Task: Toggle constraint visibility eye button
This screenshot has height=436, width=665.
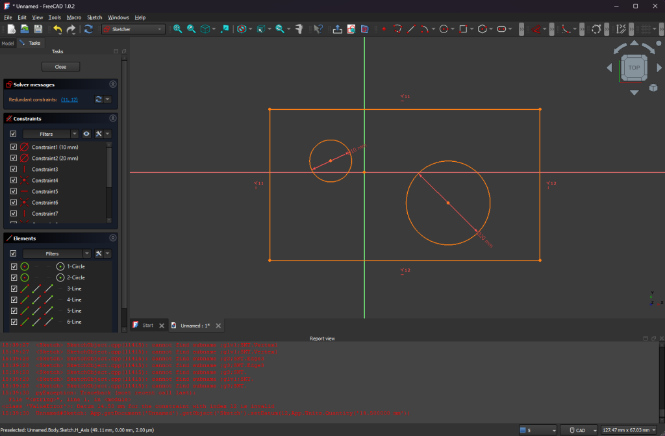Action: coord(86,134)
